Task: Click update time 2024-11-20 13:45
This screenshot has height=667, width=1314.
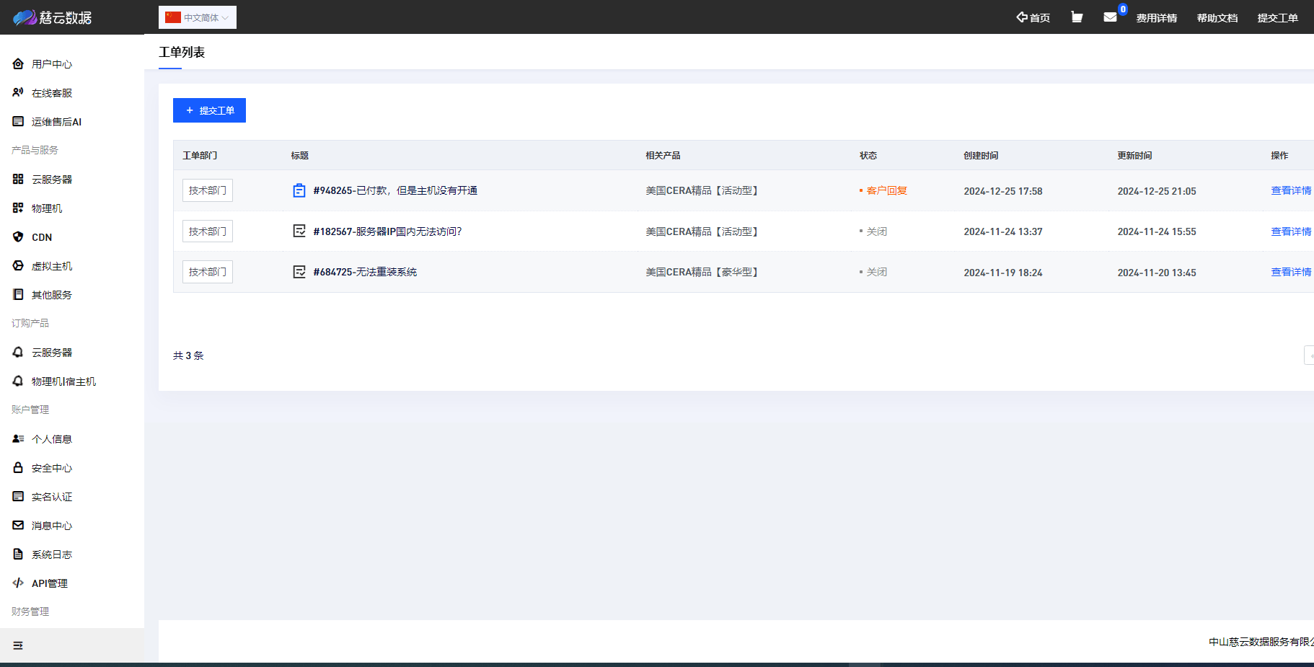Action: 1157,273
